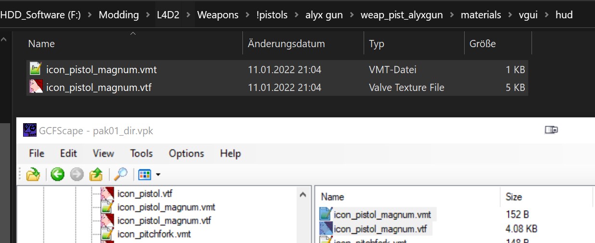Select icon_pistol_magnum.vtf name in Explorer list
Viewport: 595px width, 243px height.
[x=99, y=88]
